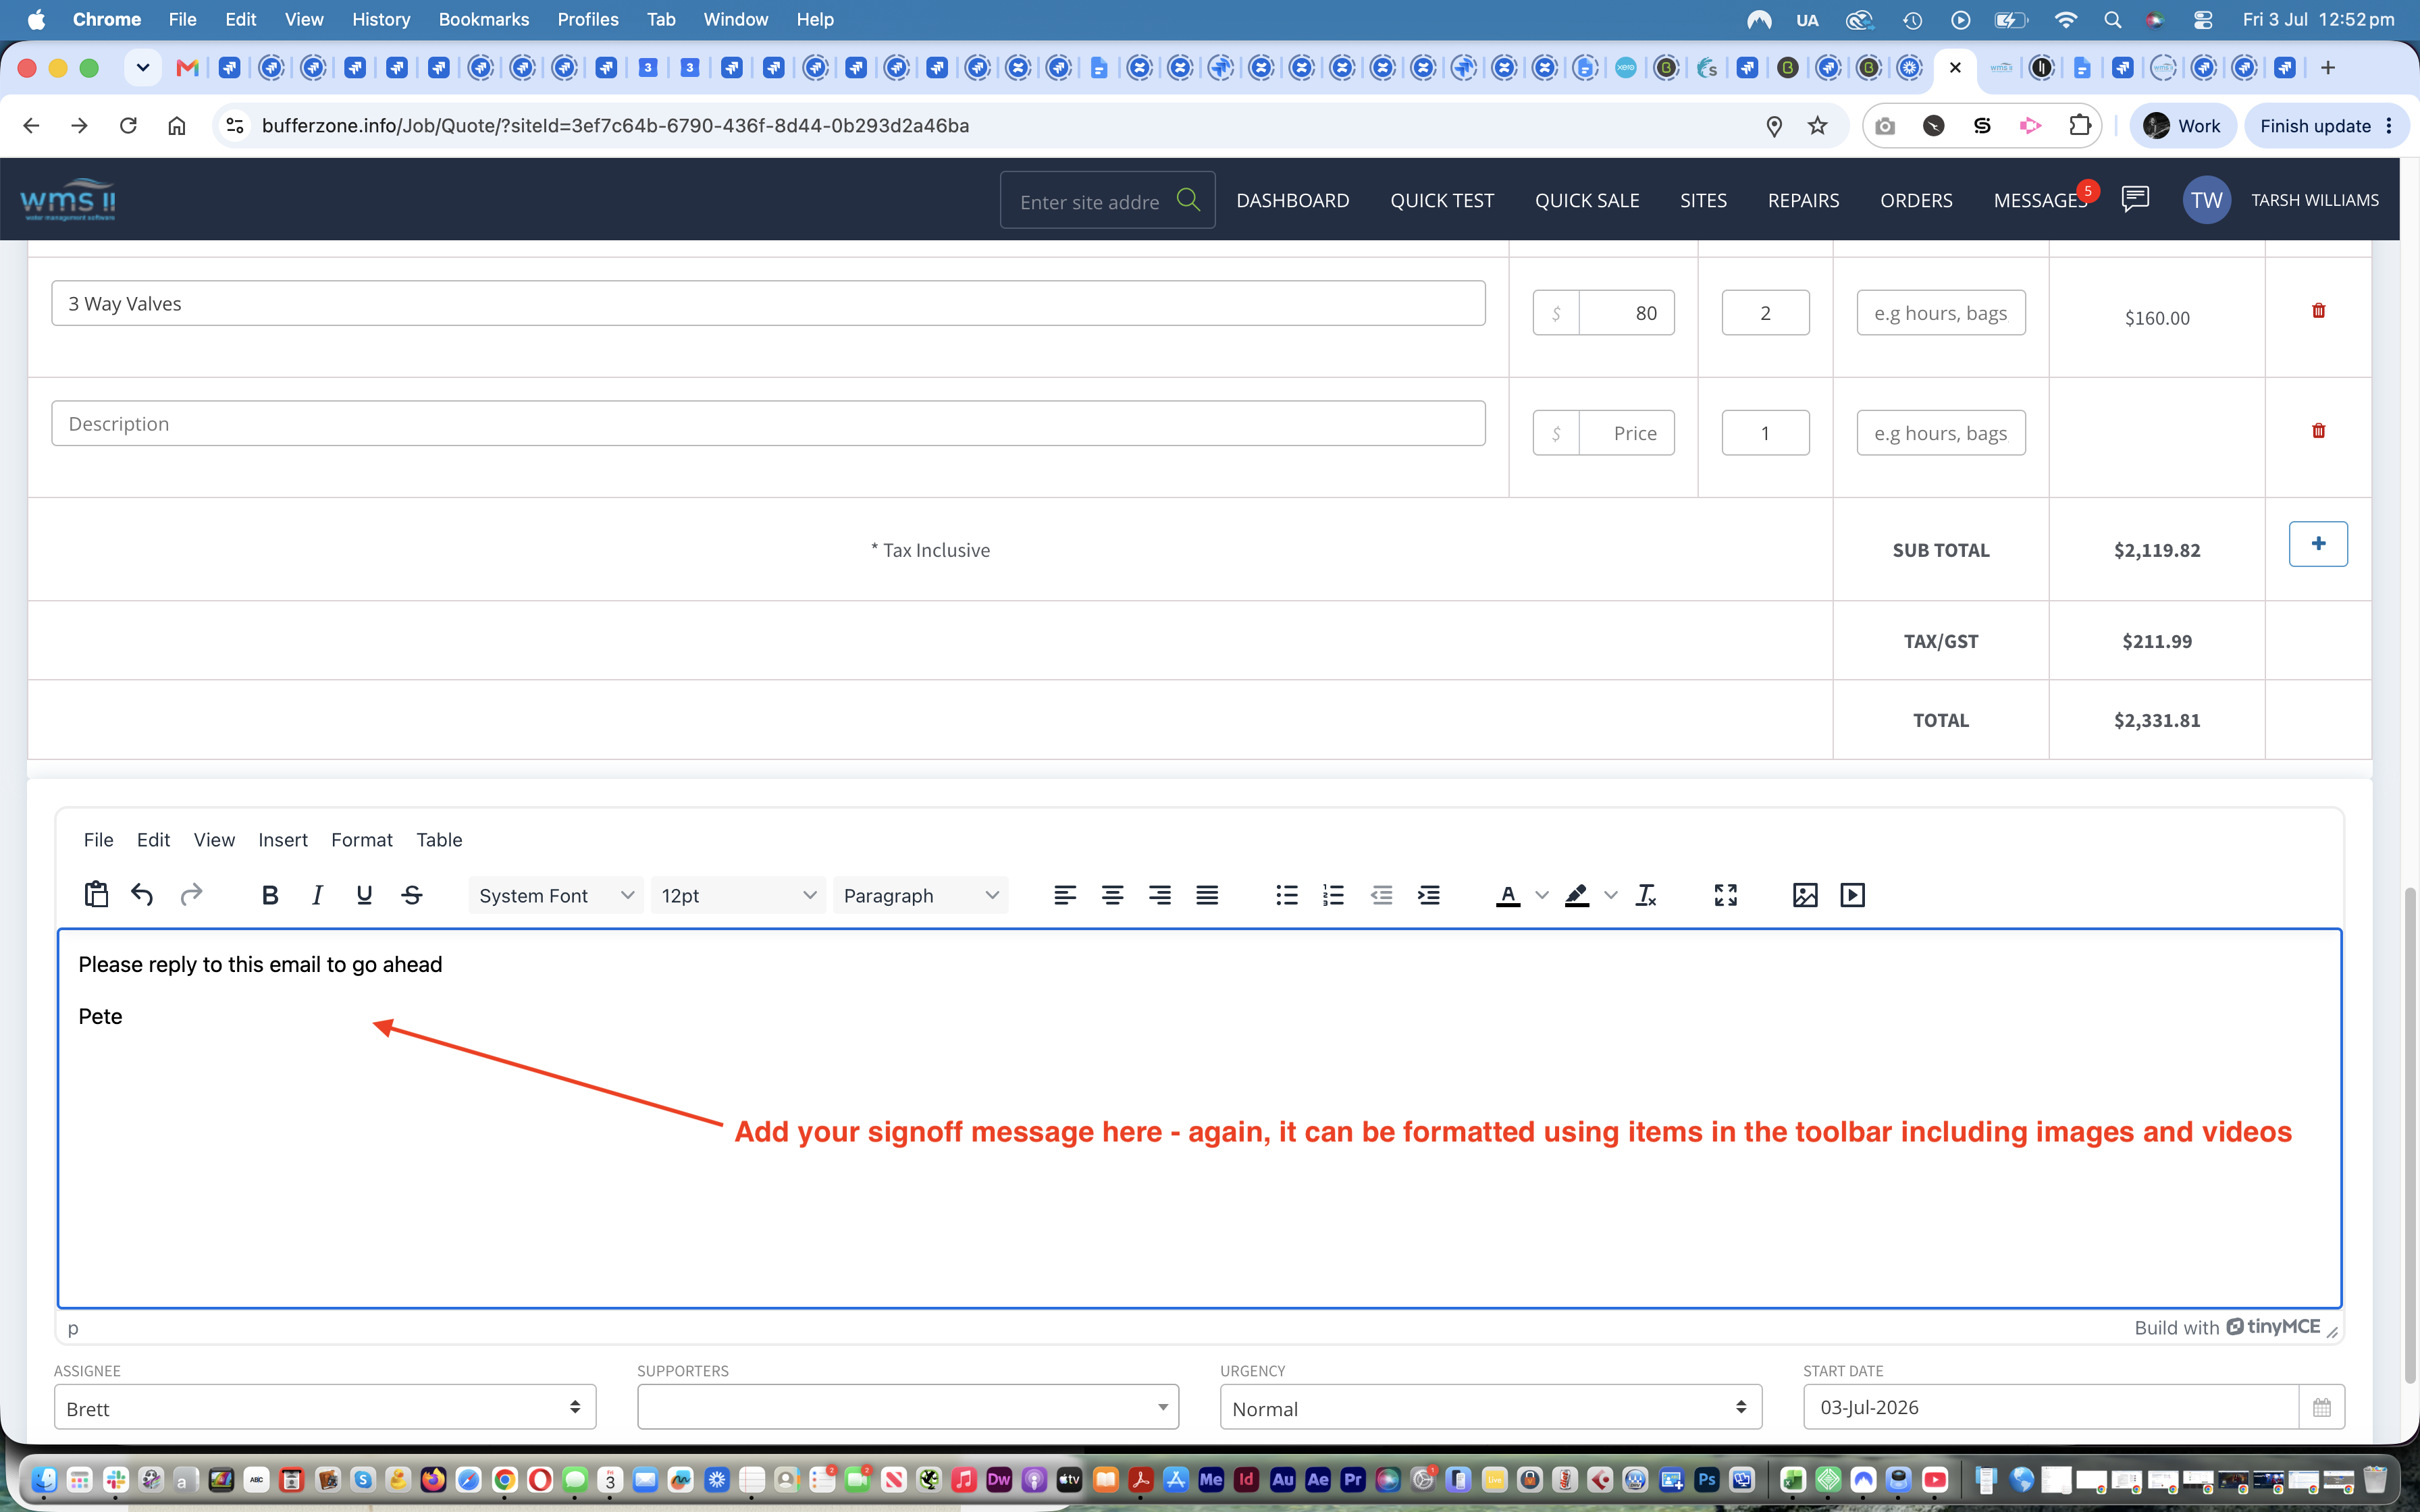Insert a numbered list
The image size is (2420, 1512).
coord(1333,895)
